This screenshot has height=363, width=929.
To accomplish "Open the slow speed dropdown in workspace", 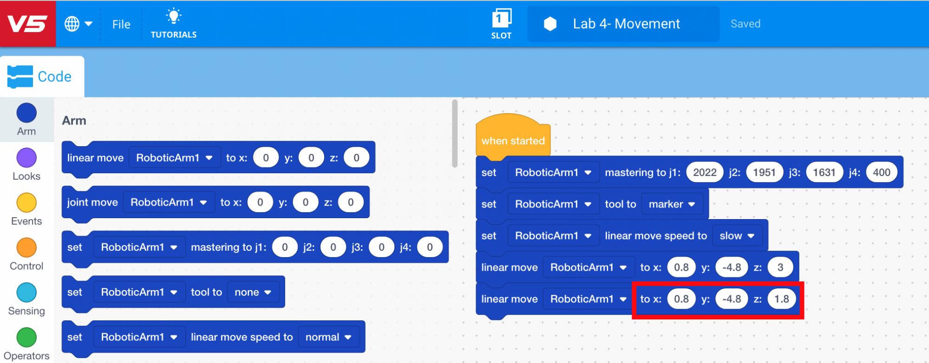I will click(737, 236).
